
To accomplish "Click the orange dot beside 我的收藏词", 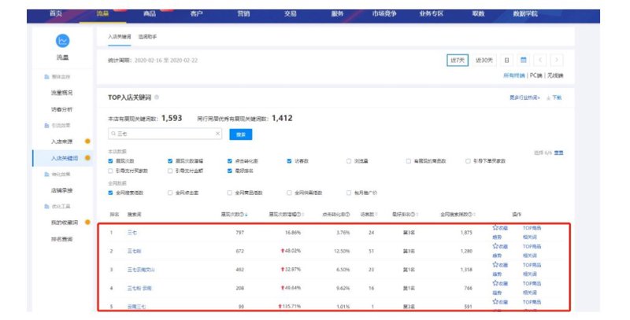I will click(x=87, y=223).
